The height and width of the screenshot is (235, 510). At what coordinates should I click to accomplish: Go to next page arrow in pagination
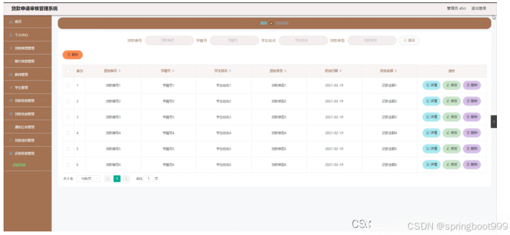click(126, 179)
